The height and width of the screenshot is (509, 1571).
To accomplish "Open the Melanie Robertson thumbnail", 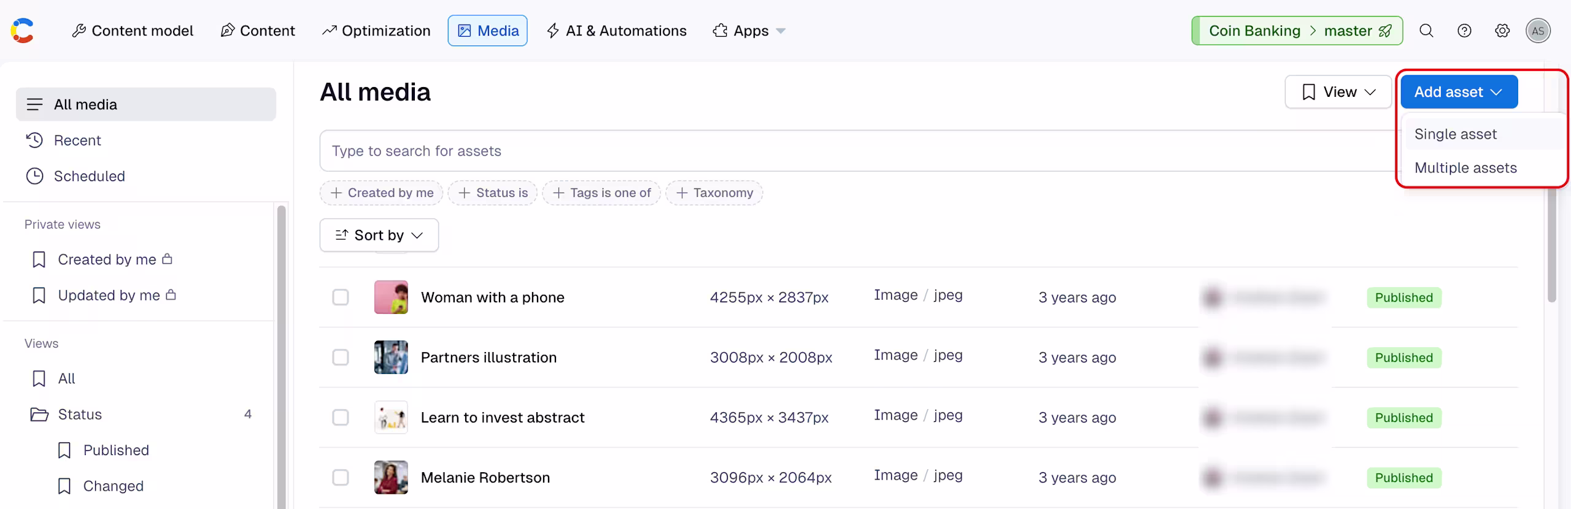I will pos(391,478).
